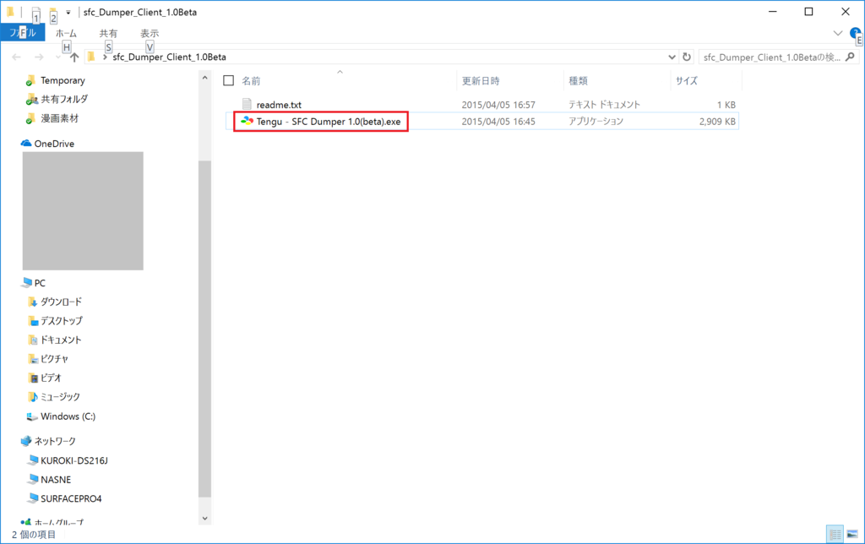
Task: Click the 2,909 KB size cell
Action: tap(717, 122)
